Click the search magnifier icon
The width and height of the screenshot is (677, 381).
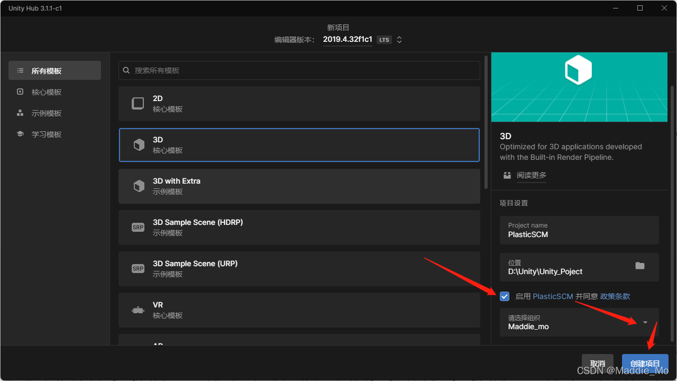pyautogui.click(x=126, y=70)
